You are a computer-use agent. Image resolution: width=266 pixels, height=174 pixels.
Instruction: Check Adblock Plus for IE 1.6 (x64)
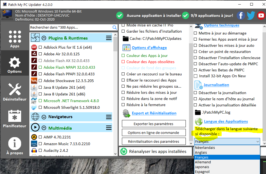pyautogui.click(x=40, y=47)
